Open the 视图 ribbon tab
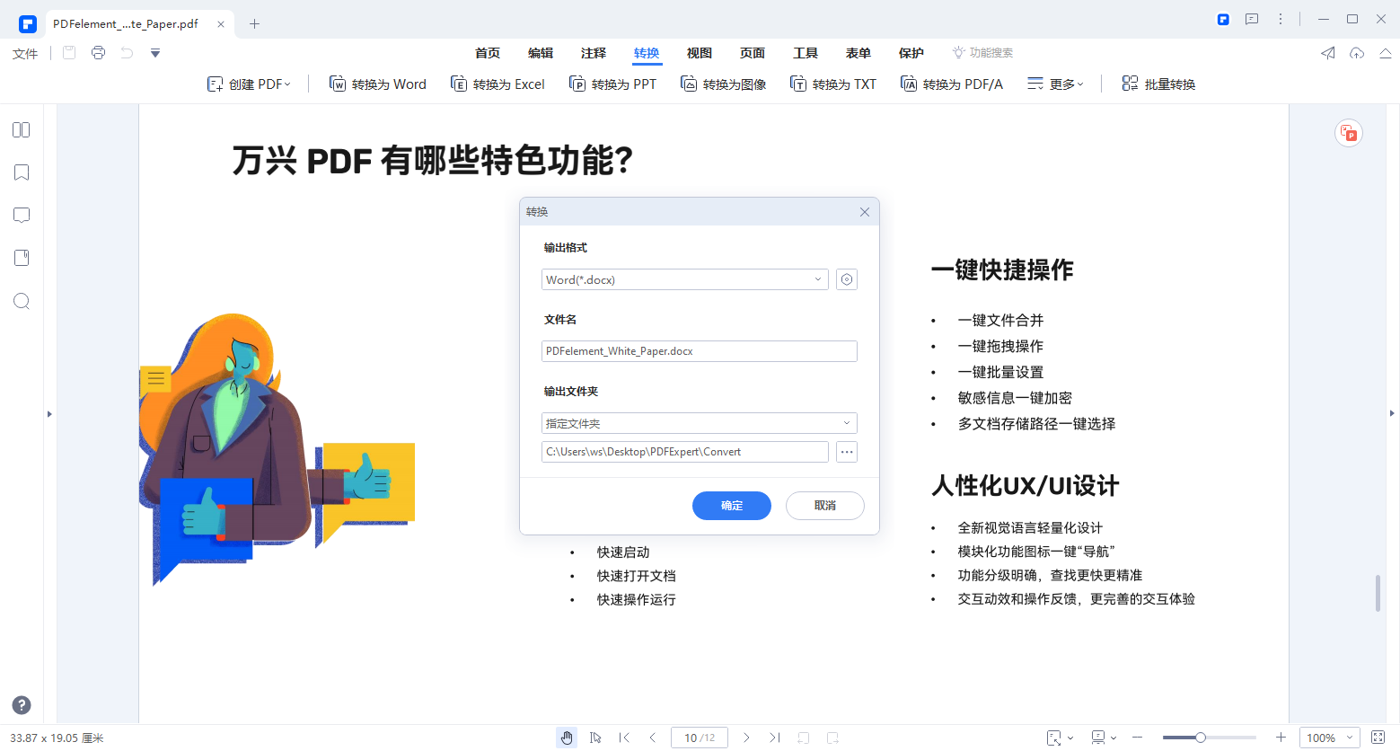This screenshot has height=751, width=1400. pos(699,53)
